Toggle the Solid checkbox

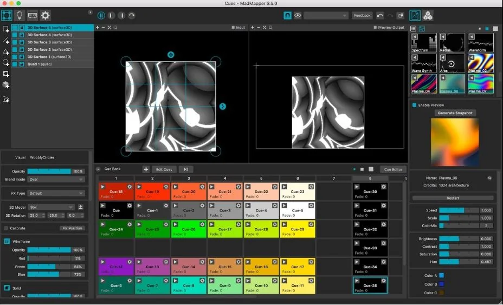[7, 288]
